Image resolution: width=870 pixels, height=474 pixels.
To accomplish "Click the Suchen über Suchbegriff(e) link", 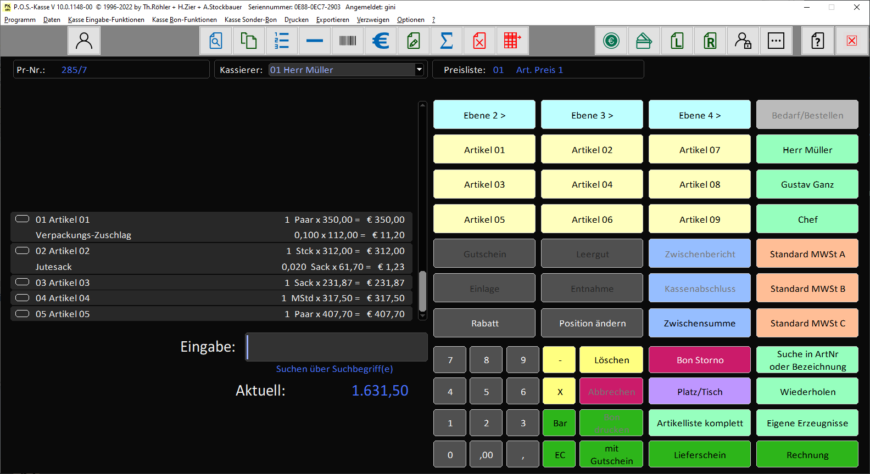I will [x=334, y=369].
